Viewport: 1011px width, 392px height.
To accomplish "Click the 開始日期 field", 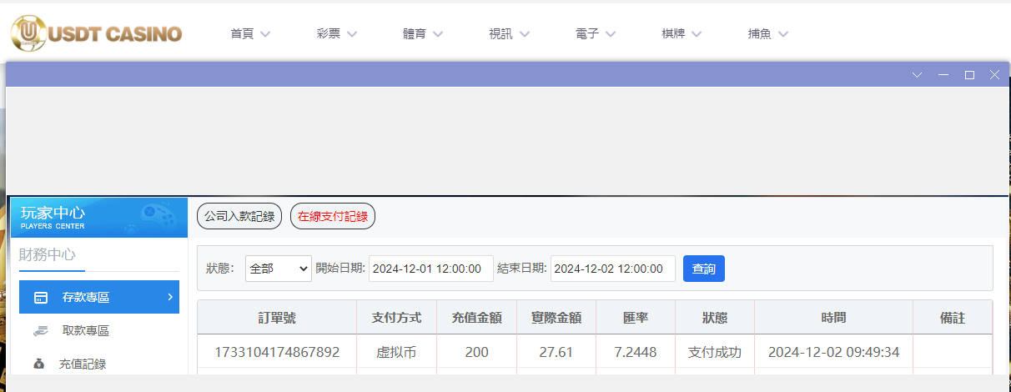I will 431,269.
